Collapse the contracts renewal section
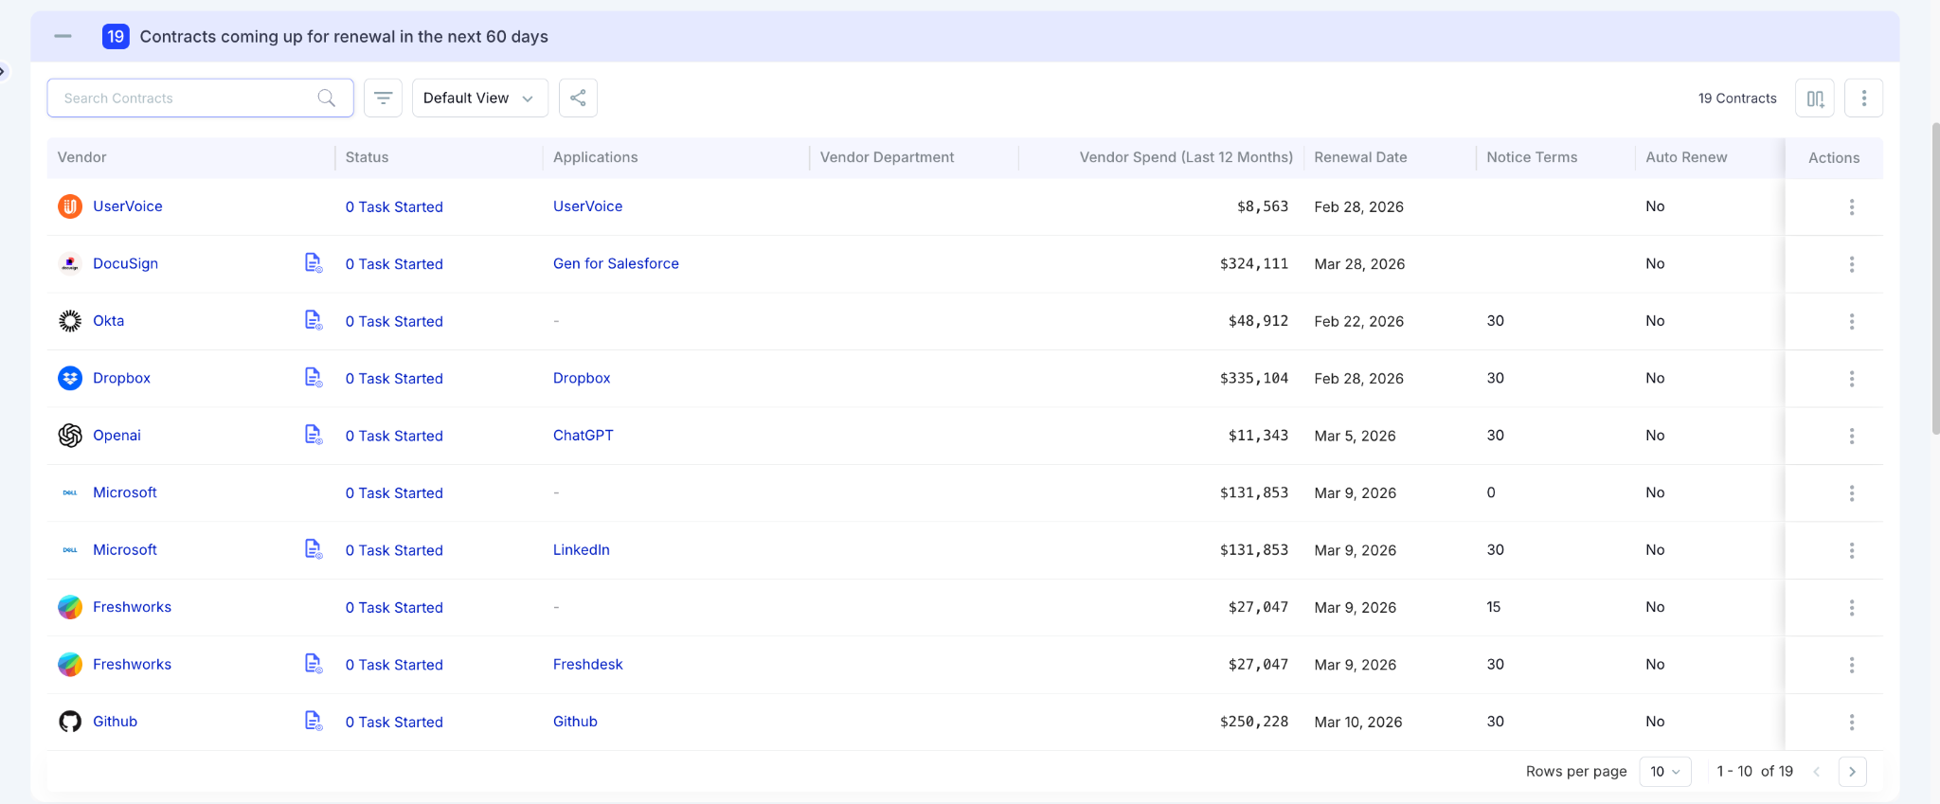This screenshot has height=804, width=1940. [x=63, y=36]
